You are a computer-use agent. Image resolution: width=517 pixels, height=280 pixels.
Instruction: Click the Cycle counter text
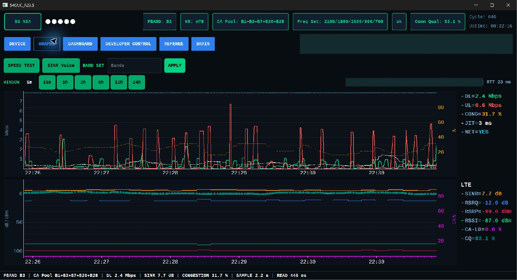coord(483,17)
